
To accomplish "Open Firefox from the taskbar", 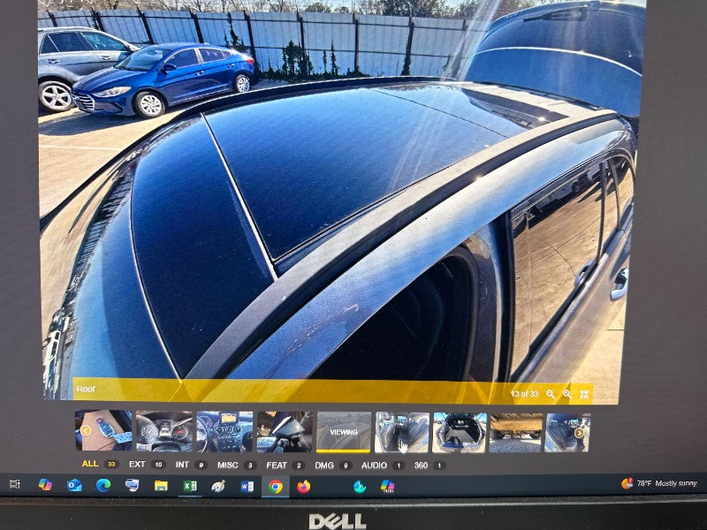I will point(304,486).
